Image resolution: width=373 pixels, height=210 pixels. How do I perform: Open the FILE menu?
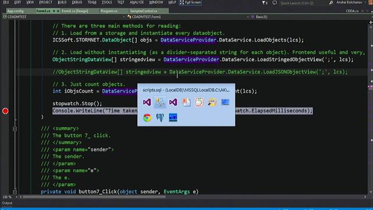point(6,2)
